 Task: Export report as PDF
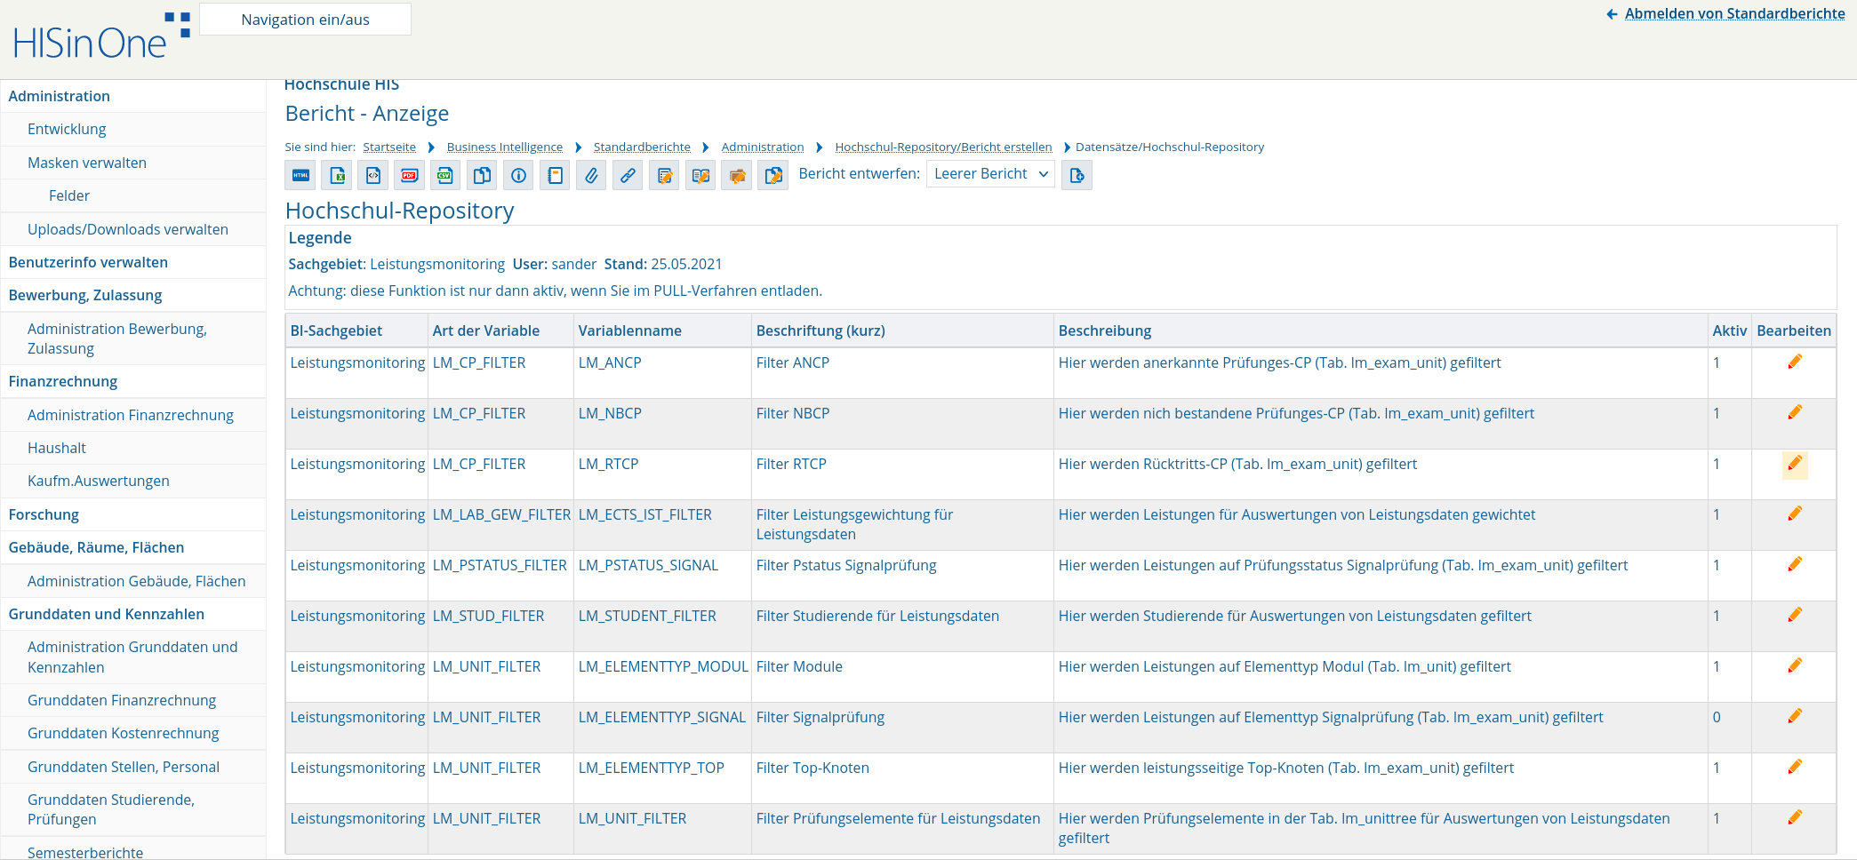tap(410, 175)
